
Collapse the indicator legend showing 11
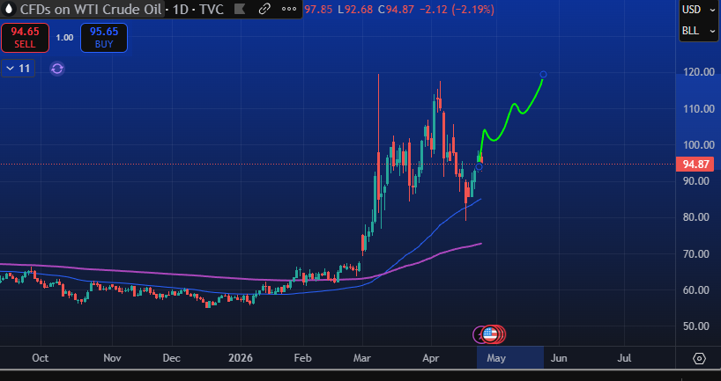[18, 69]
